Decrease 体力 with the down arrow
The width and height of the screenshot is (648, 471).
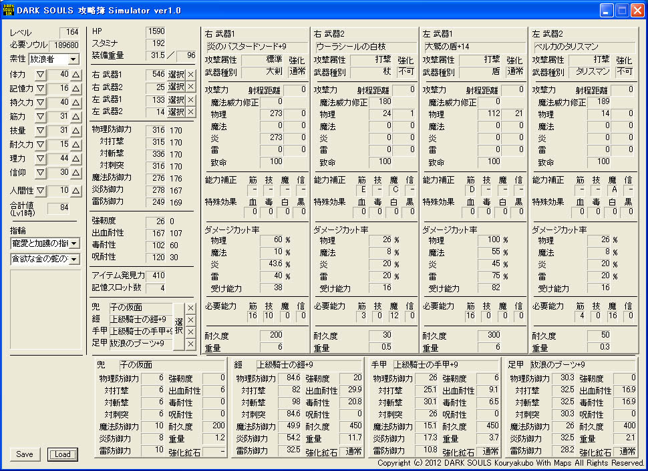pyautogui.click(x=40, y=75)
